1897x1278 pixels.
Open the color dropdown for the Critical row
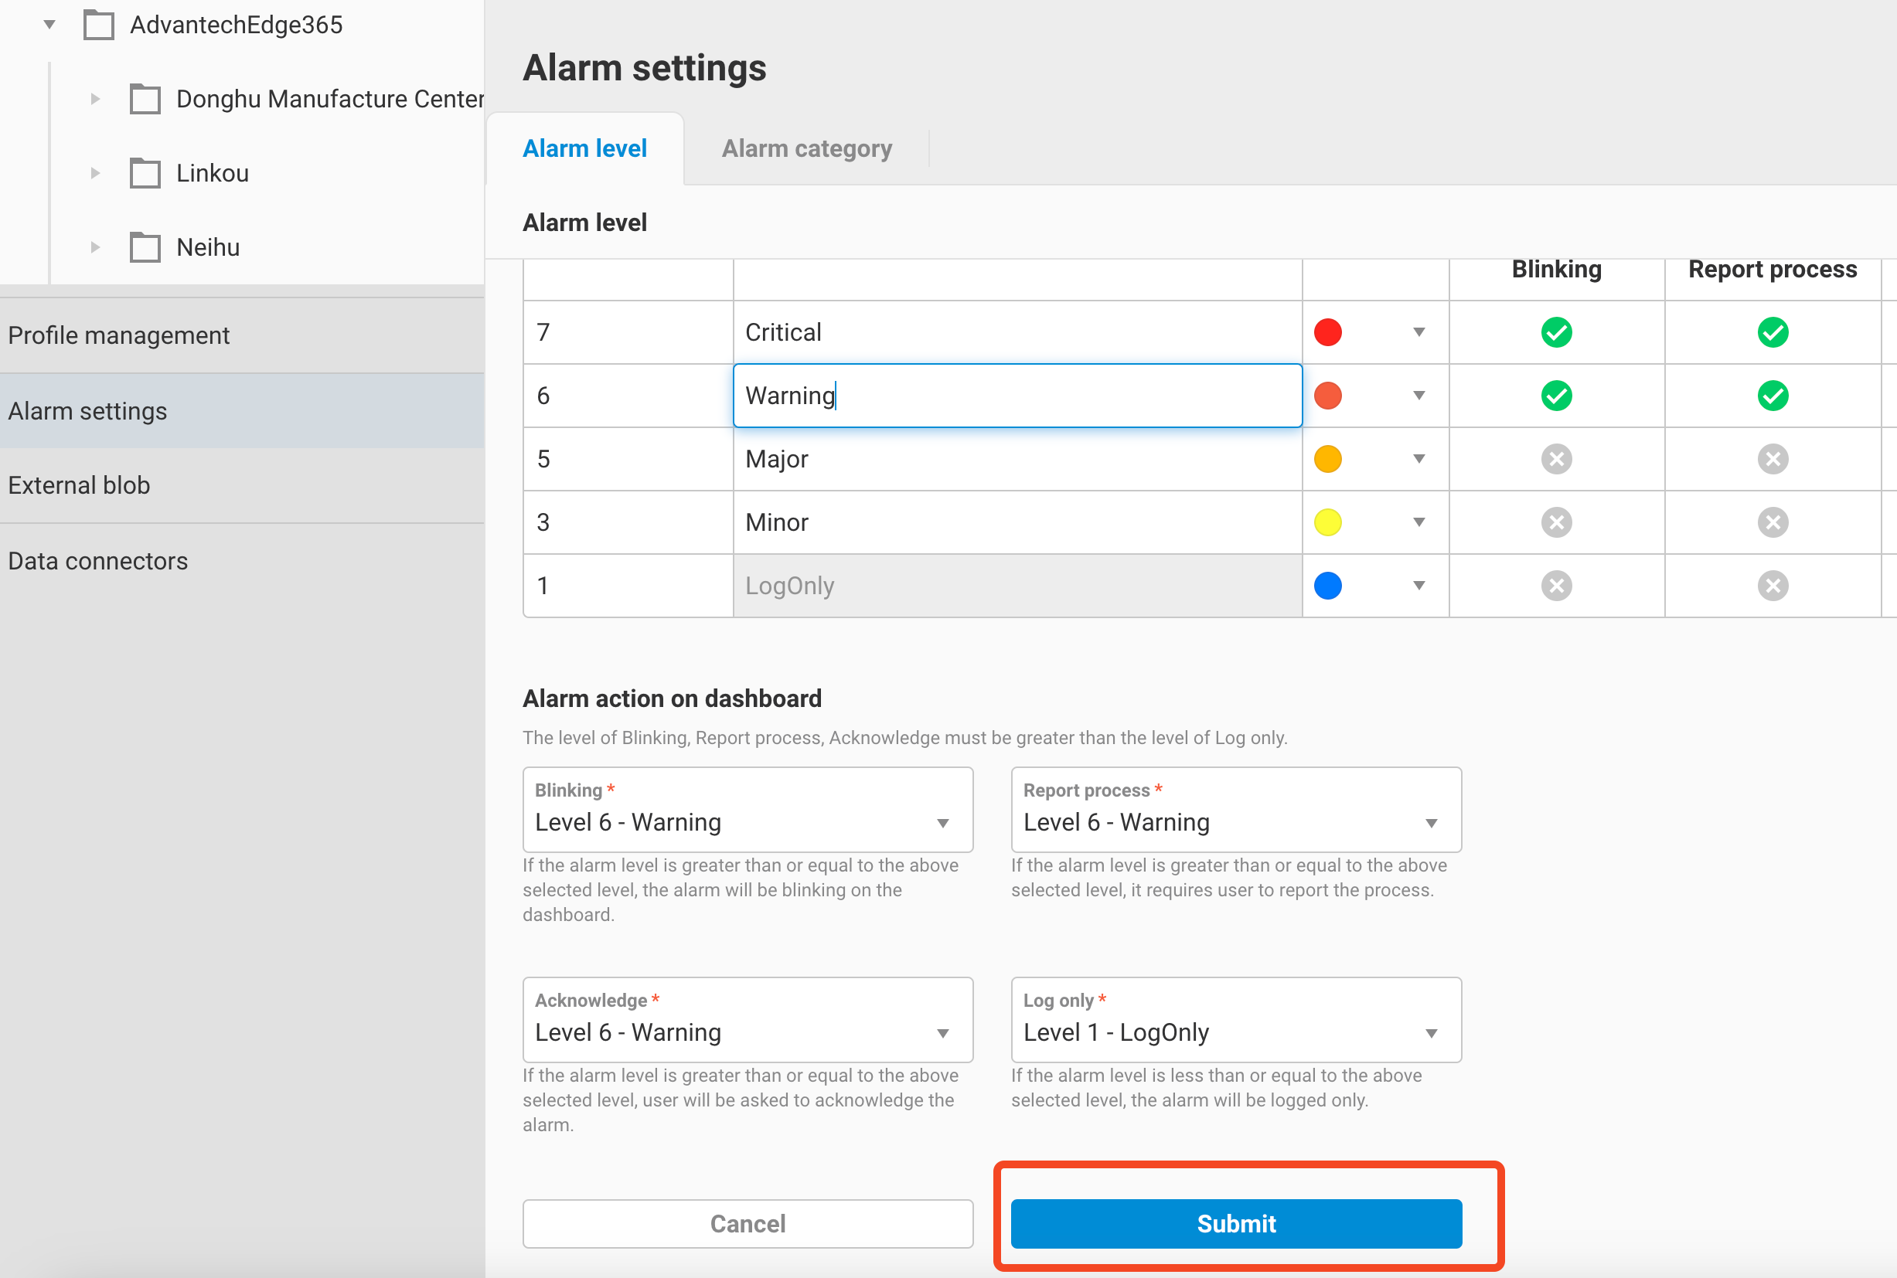coord(1418,331)
